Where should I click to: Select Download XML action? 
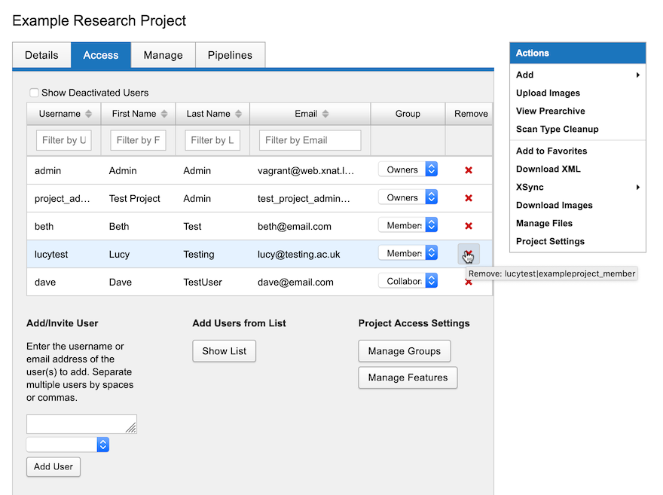point(548,169)
